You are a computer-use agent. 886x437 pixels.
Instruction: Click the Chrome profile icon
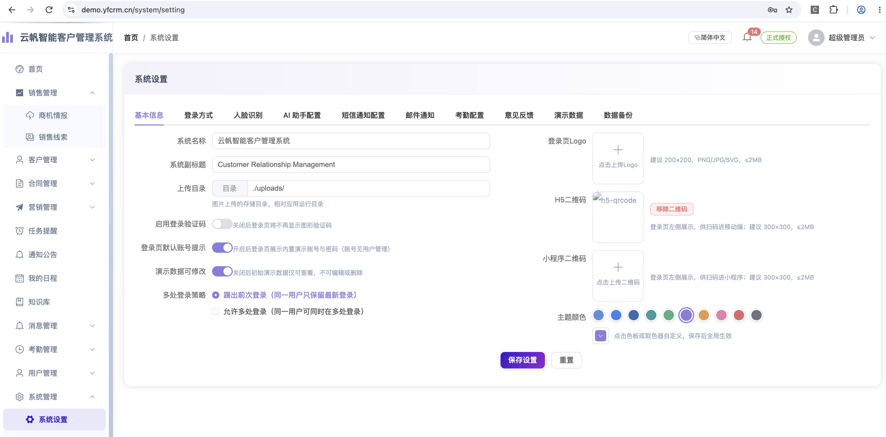(861, 10)
